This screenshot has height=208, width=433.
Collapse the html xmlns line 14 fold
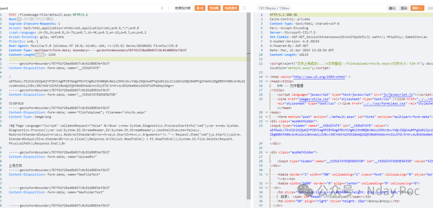[x=266, y=77]
